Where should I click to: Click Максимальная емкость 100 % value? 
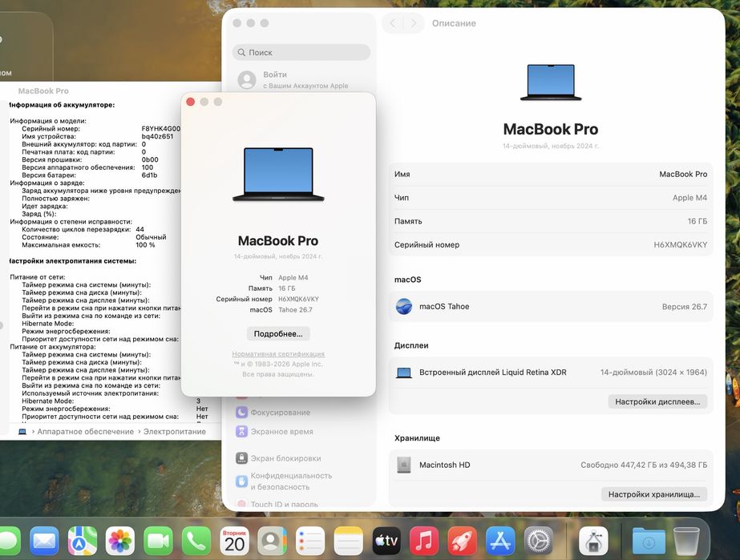[145, 245]
